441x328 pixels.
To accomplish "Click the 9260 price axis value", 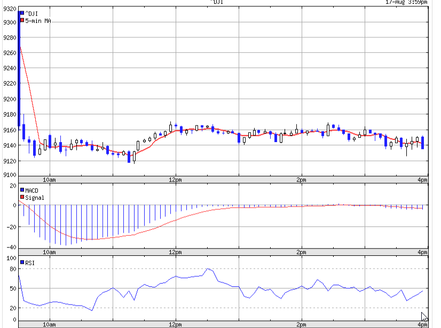I will coord(10,53).
